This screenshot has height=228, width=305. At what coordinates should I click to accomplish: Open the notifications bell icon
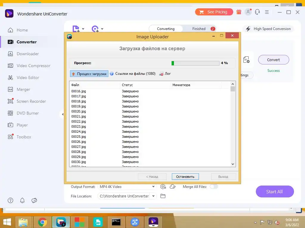click(x=22, y=200)
